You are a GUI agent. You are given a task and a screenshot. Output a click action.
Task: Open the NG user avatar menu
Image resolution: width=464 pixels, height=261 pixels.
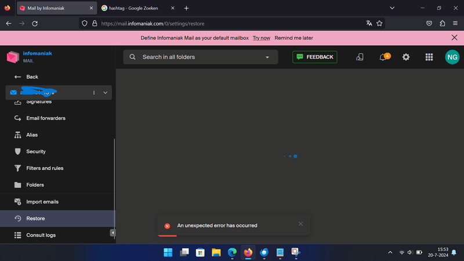click(452, 57)
